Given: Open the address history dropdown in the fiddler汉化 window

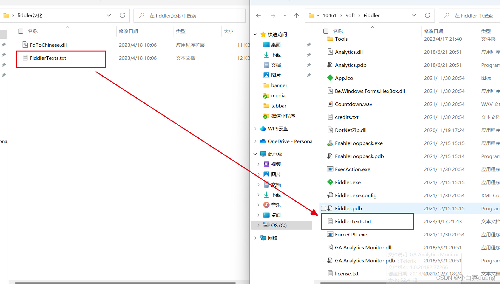Looking at the screenshot, I should coord(109,15).
